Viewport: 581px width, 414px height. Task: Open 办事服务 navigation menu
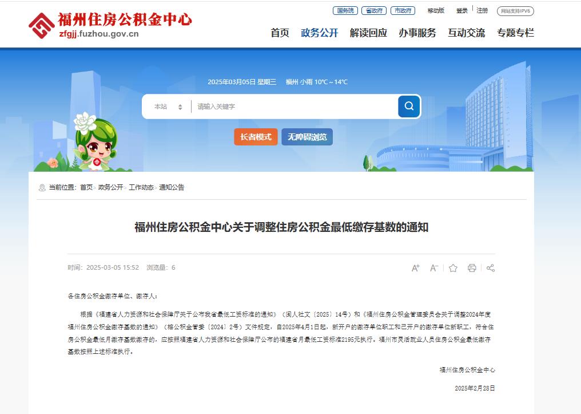click(x=417, y=33)
